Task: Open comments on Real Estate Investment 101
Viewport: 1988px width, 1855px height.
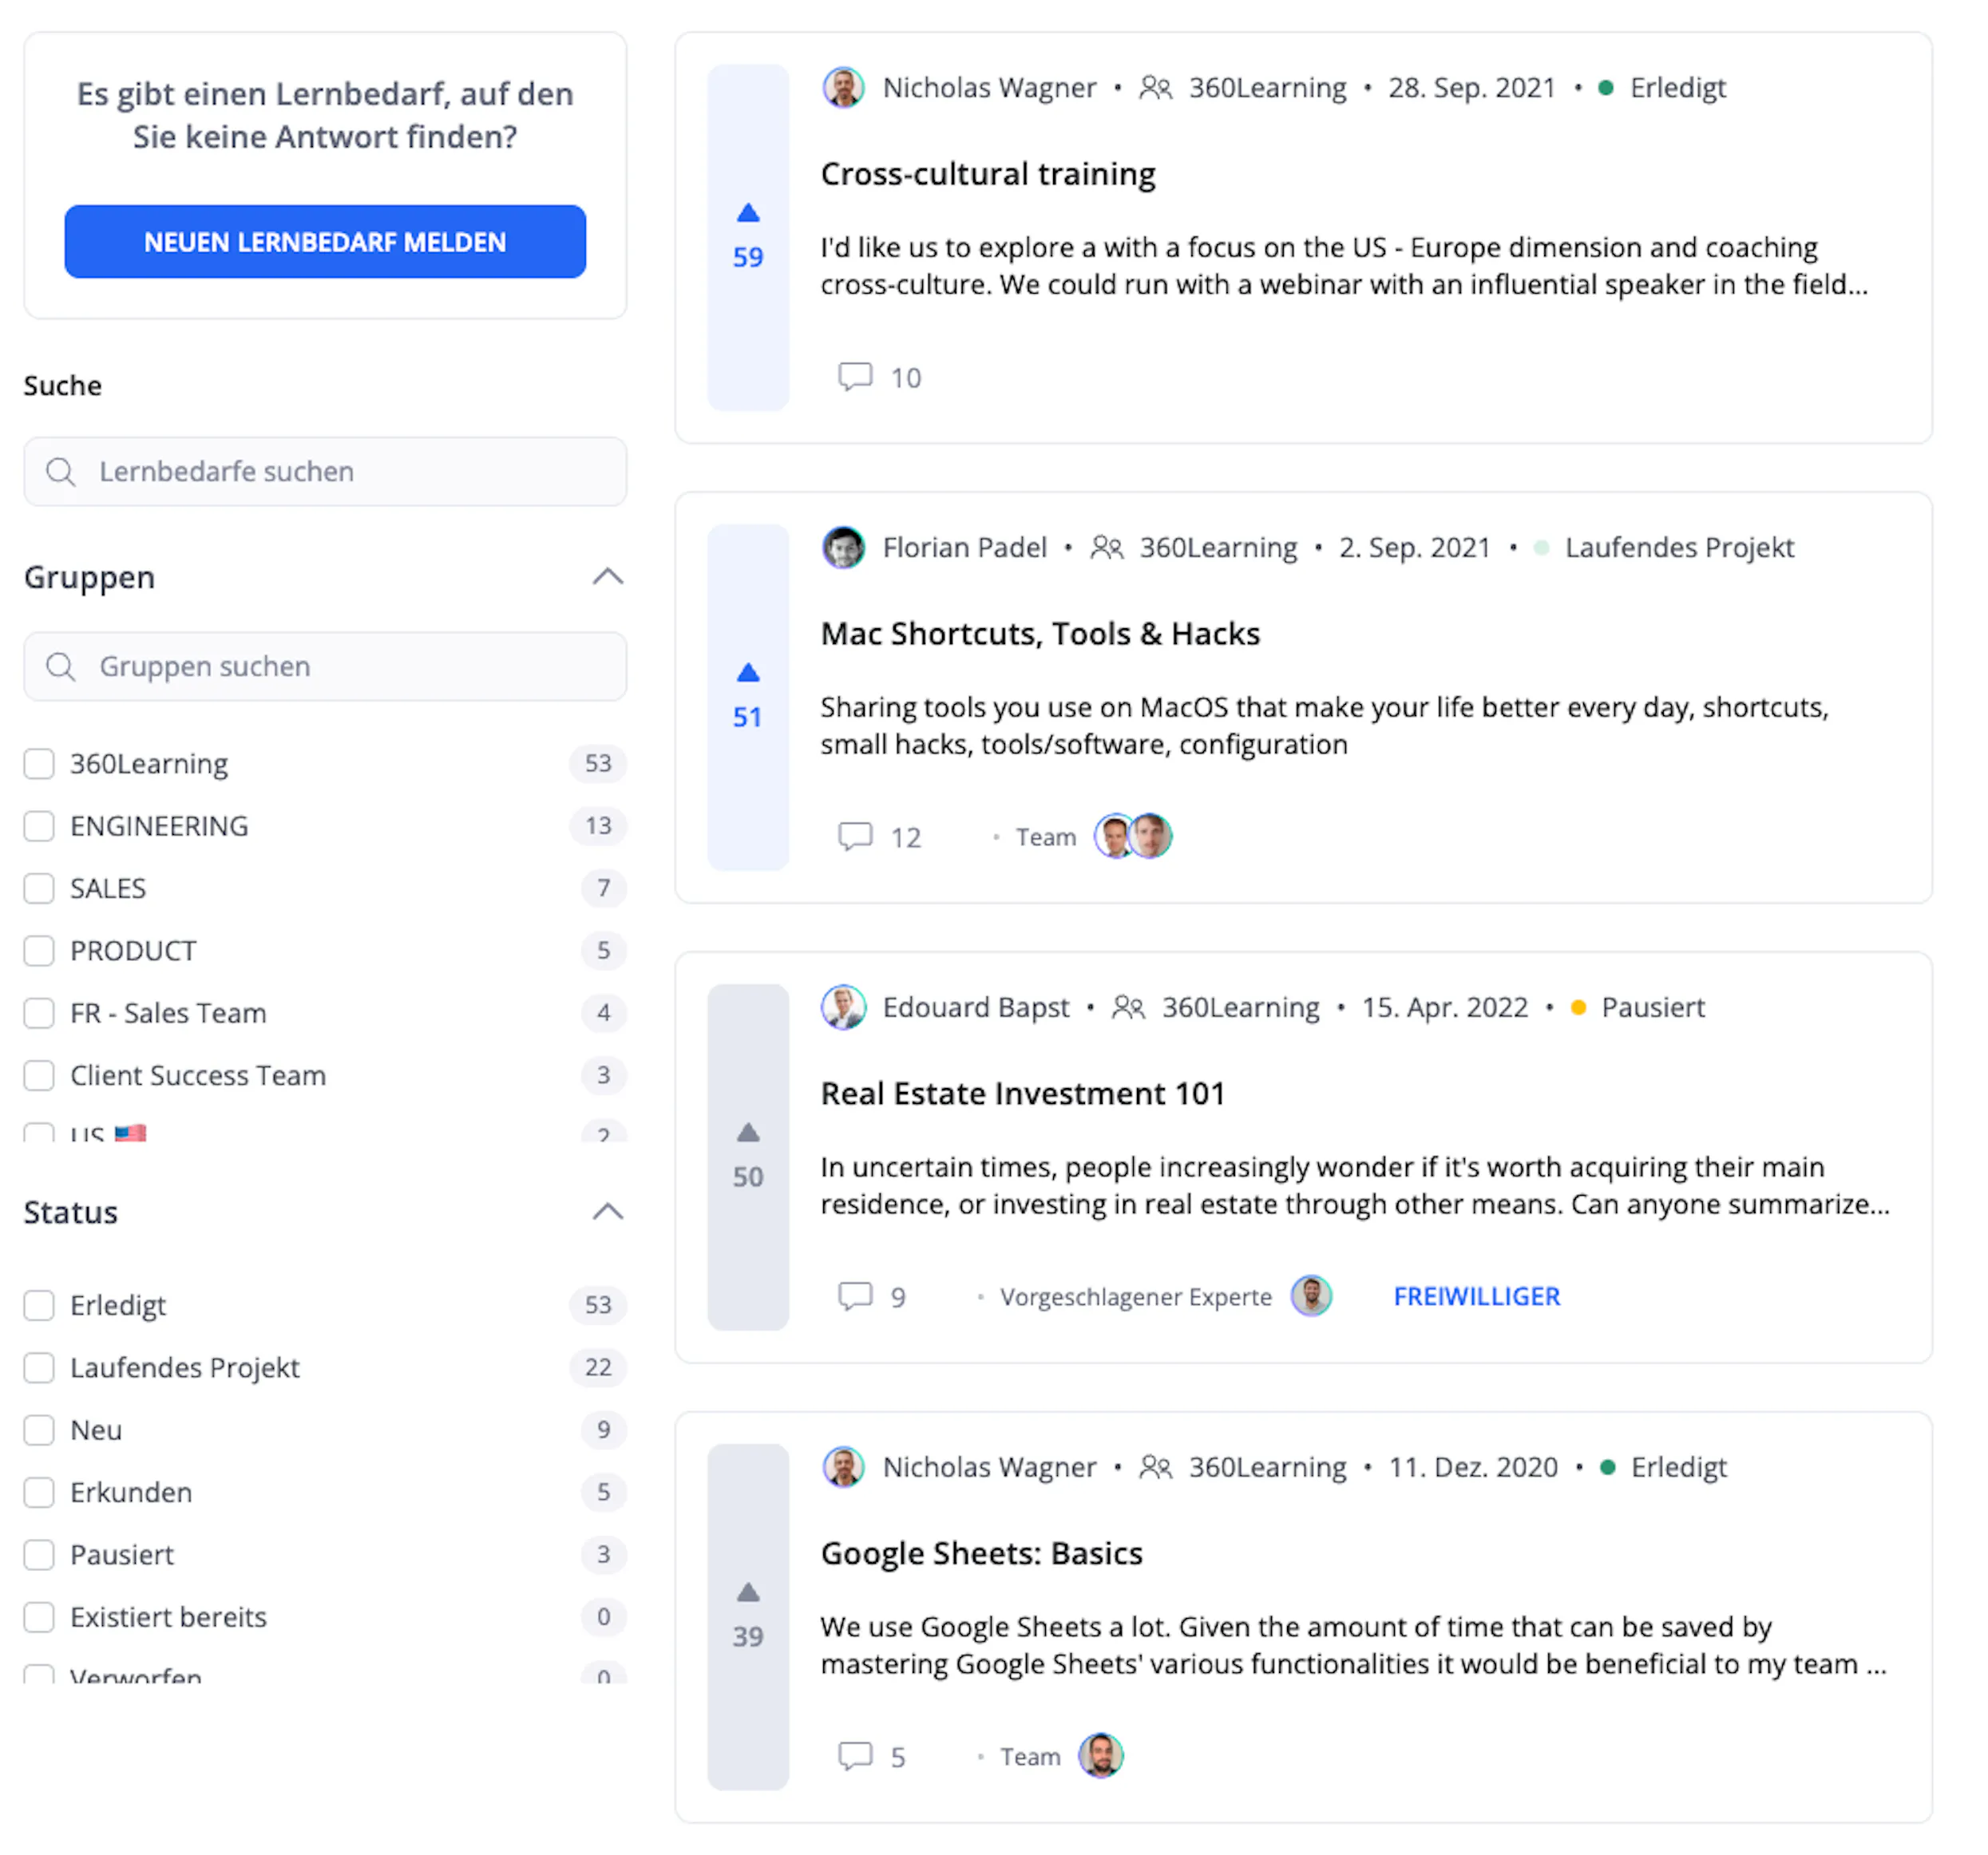Action: [872, 1297]
